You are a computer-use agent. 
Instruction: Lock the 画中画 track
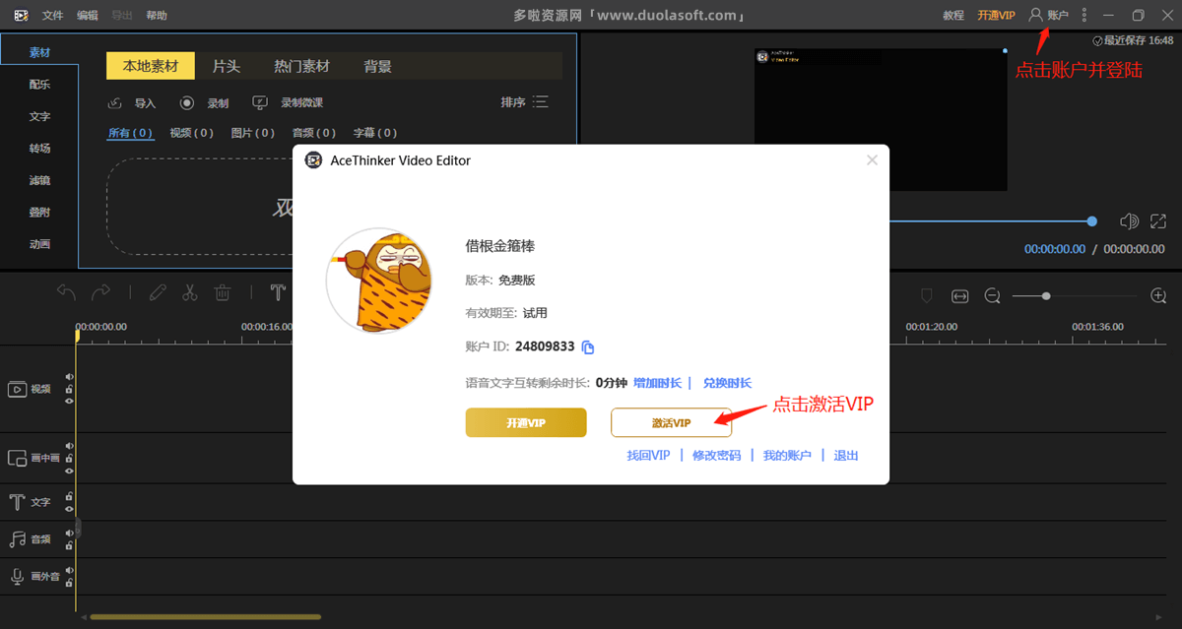[x=69, y=458]
